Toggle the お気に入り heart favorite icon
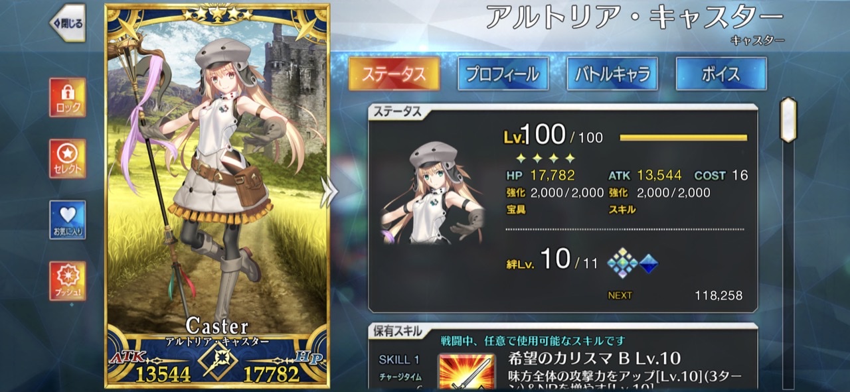 coord(67,220)
